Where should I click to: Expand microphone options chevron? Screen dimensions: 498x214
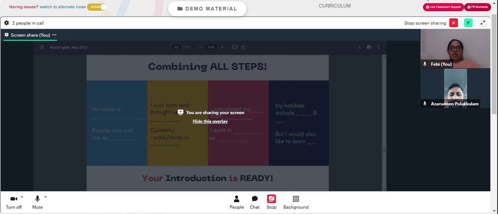45,197
